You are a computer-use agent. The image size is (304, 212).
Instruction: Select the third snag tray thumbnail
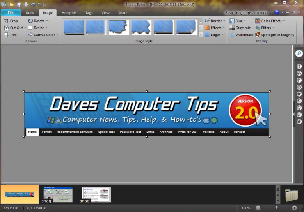[x=96, y=194]
